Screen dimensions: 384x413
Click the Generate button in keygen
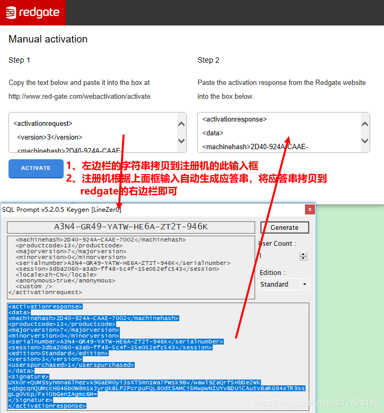click(284, 227)
